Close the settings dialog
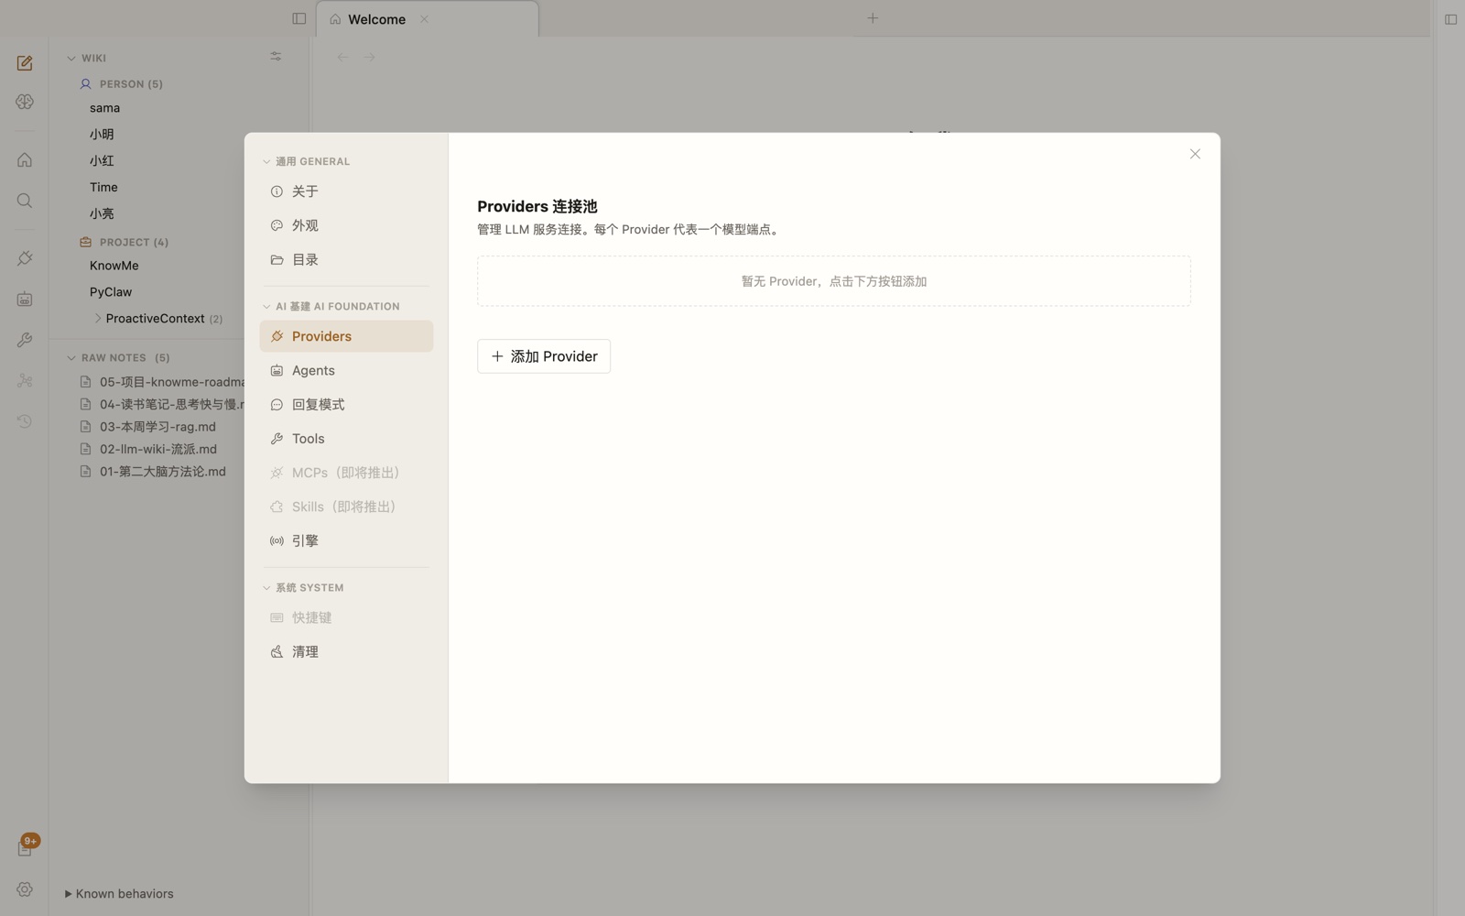Viewport: 1465px width, 916px height. [1195, 154]
